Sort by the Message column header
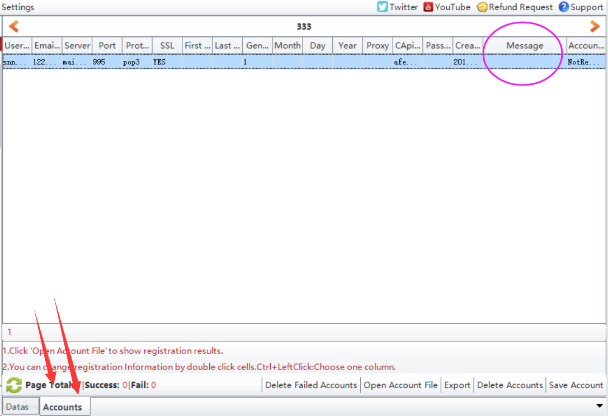Screen dimensions: 608x416 525,46
